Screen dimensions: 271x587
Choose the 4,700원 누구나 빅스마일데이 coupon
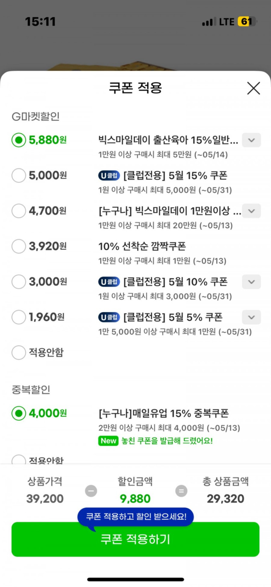[19, 211]
